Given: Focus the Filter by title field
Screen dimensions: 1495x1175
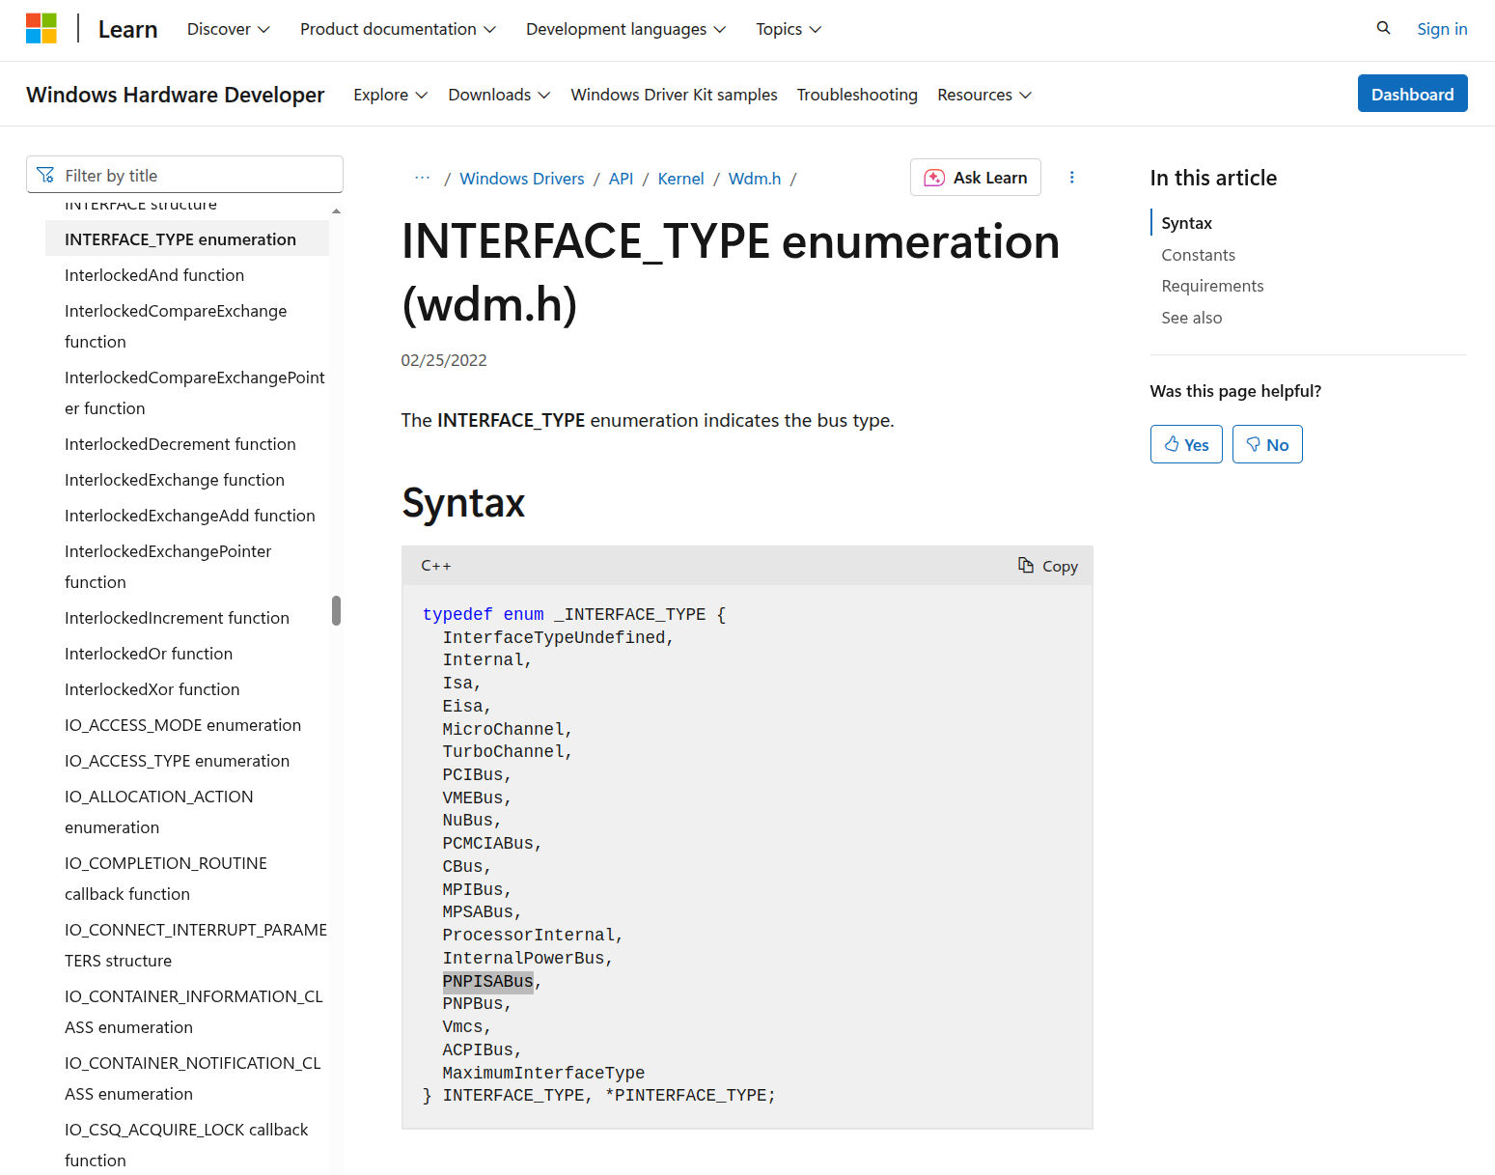Looking at the screenshot, I should pyautogui.click(x=184, y=175).
